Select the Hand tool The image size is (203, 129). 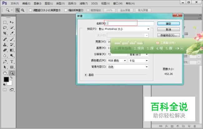5,73
